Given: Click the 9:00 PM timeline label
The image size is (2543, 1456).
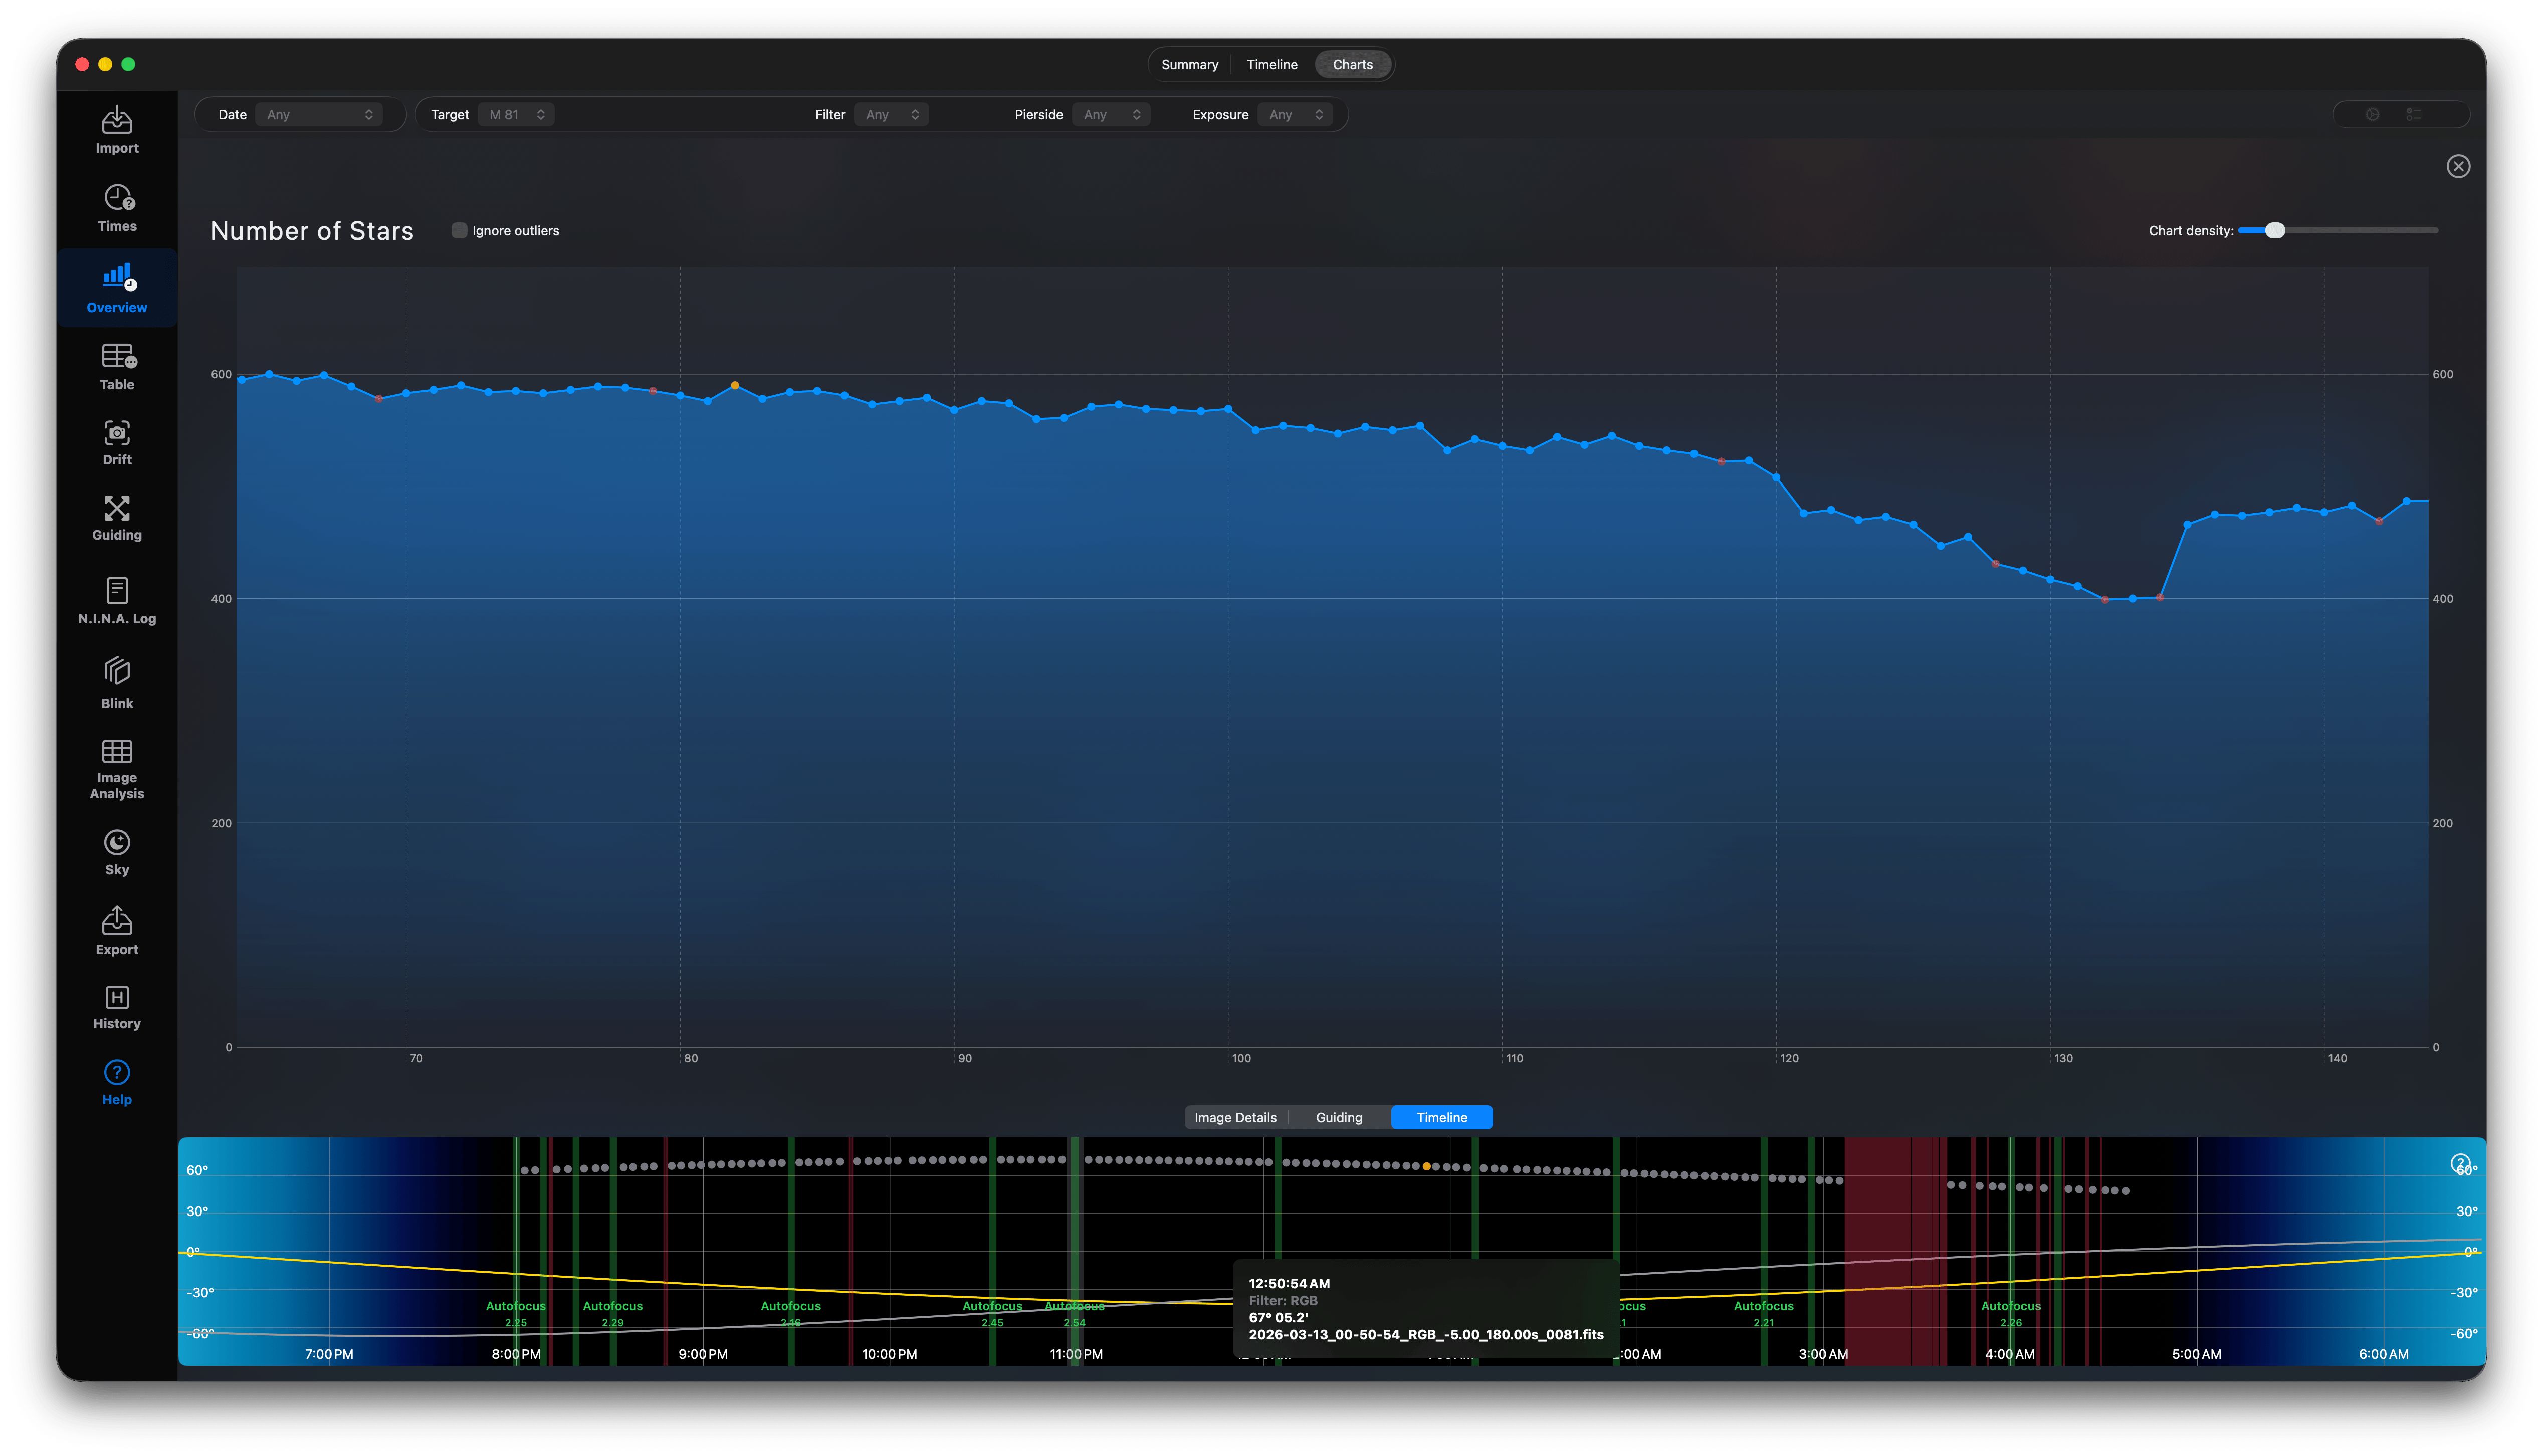Looking at the screenshot, I should [702, 1354].
